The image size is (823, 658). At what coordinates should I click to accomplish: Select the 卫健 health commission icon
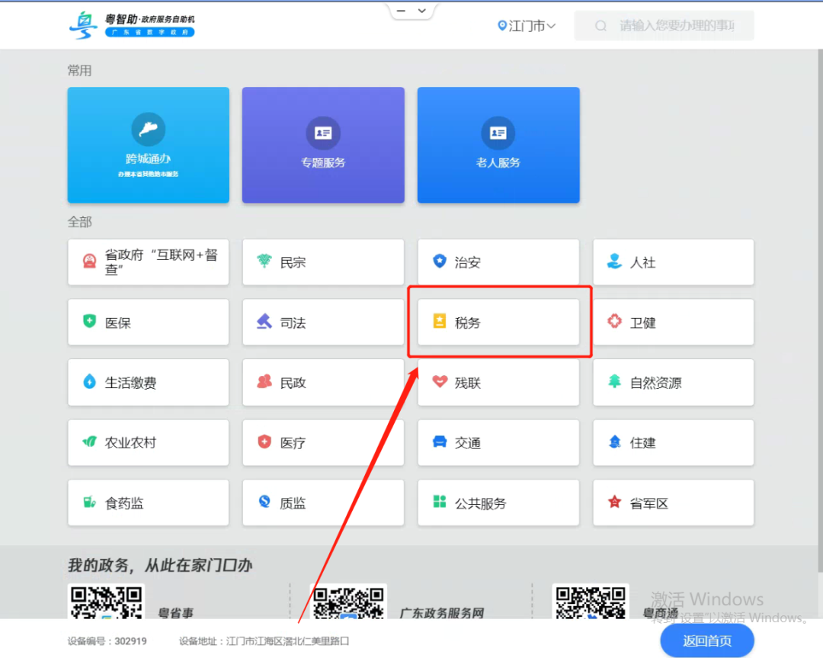click(x=673, y=322)
